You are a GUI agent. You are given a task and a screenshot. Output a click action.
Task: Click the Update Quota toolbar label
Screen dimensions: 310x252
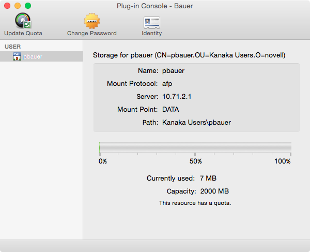23,33
